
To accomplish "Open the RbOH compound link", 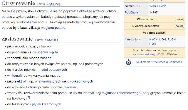I will [172, 39].
